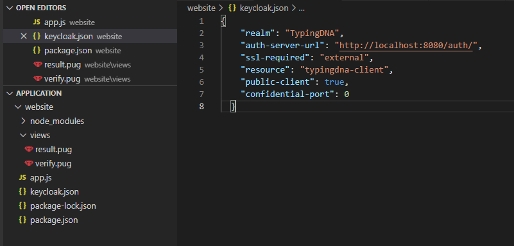514x246 pixels.
Task: Click the JS icon of app.js in Open Editors
Action: [37, 22]
